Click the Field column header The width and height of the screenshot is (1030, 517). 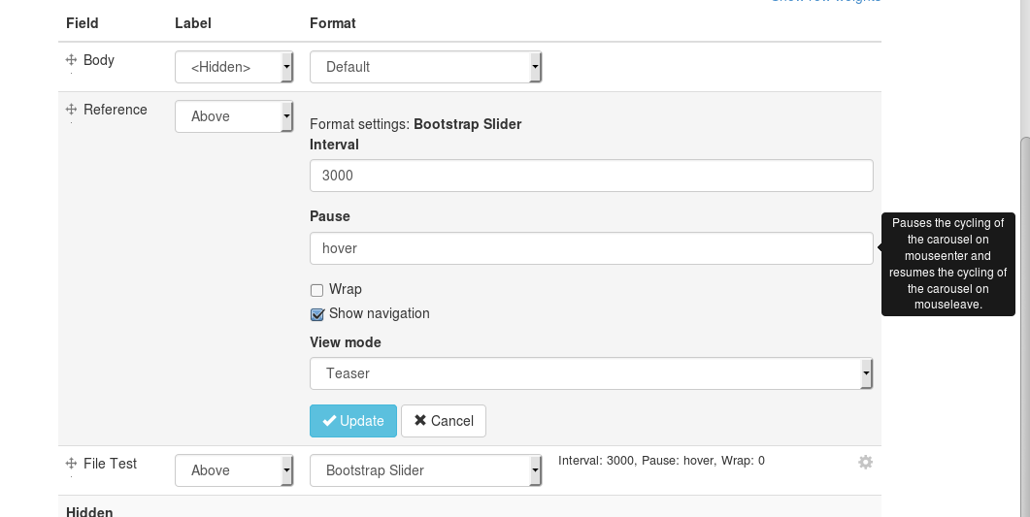click(83, 23)
